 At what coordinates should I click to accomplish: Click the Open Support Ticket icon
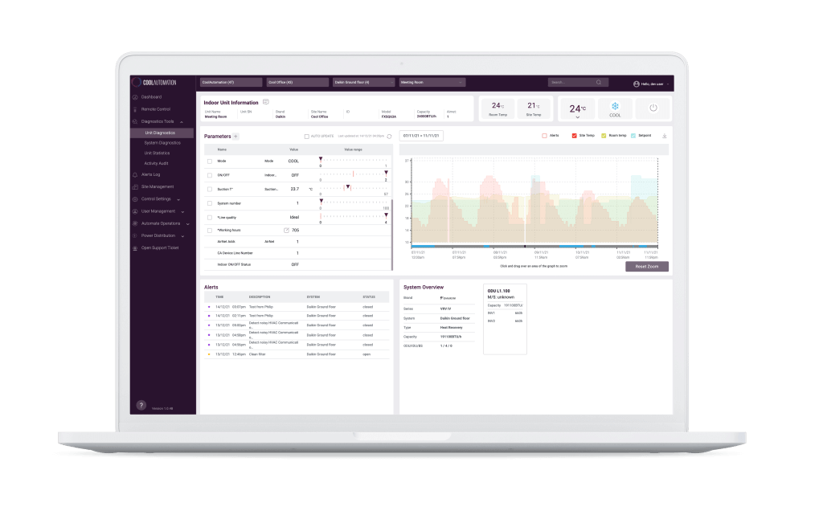coord(135,247)
